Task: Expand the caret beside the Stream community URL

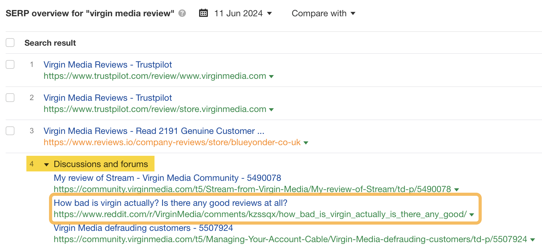Action: [x=457, y=190]
